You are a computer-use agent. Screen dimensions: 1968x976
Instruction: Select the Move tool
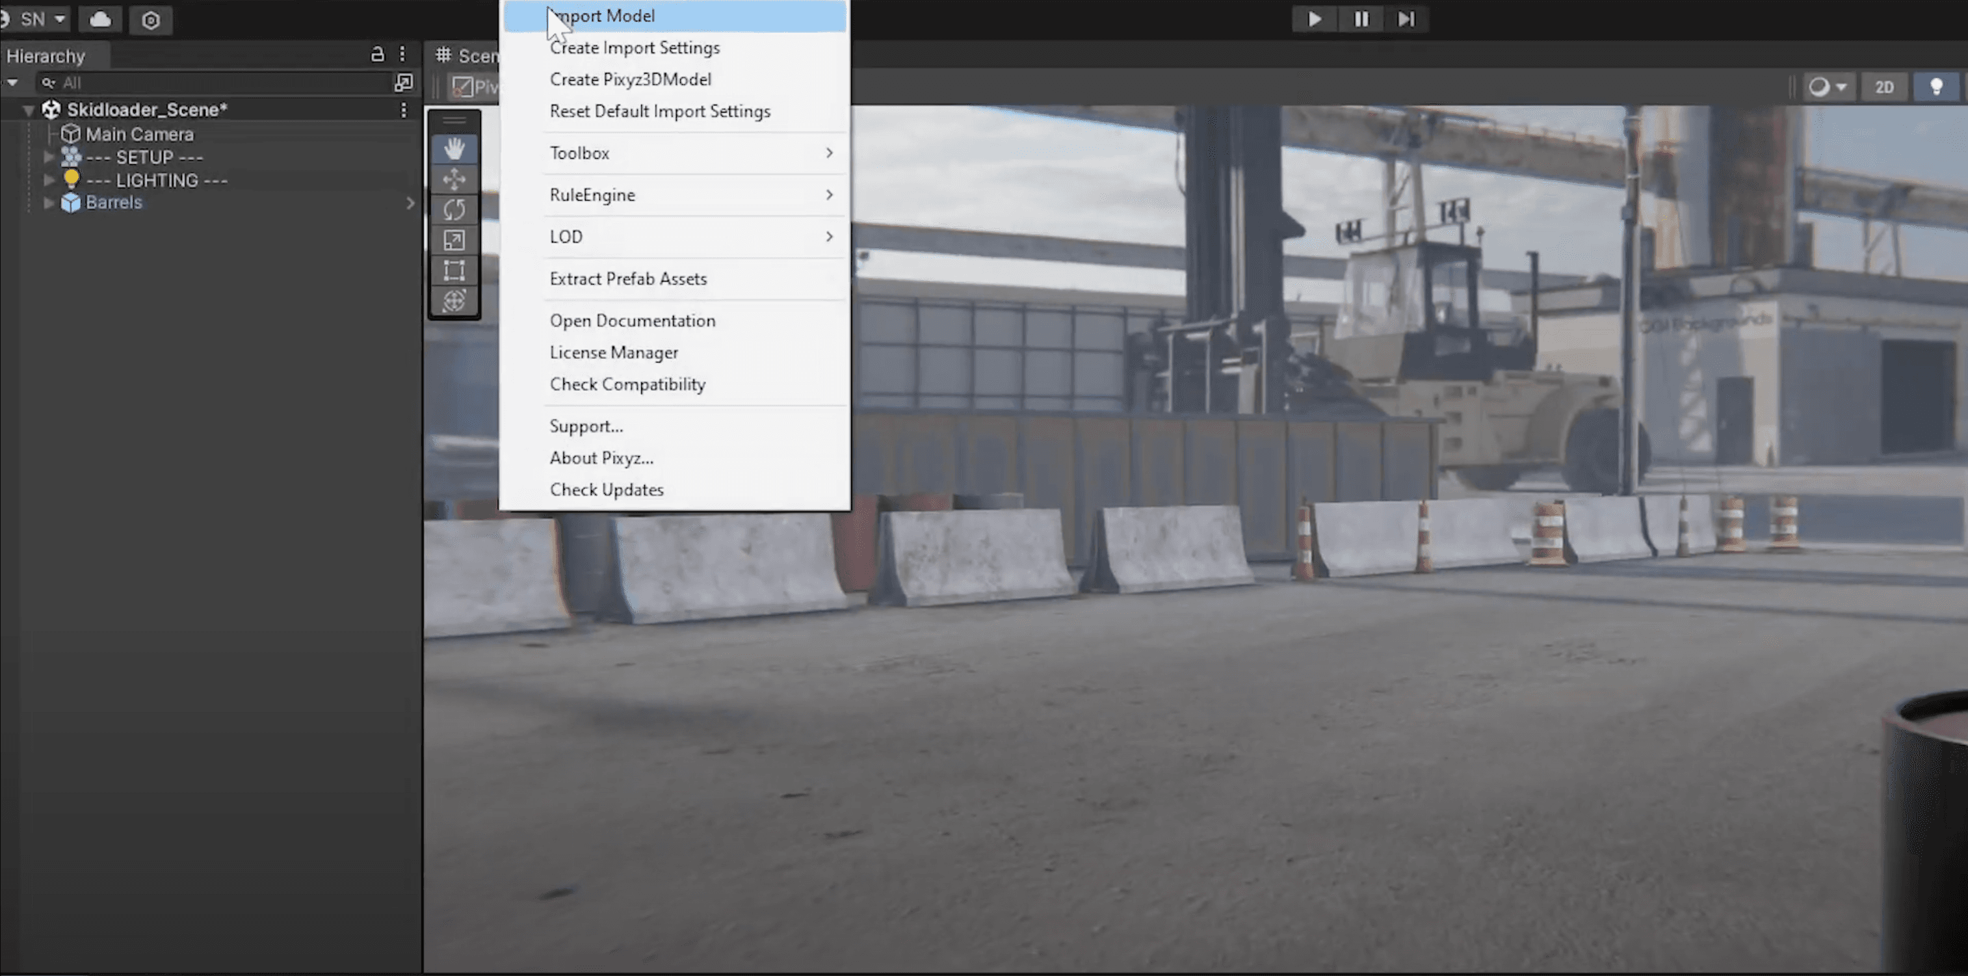(x=454, y=179)
